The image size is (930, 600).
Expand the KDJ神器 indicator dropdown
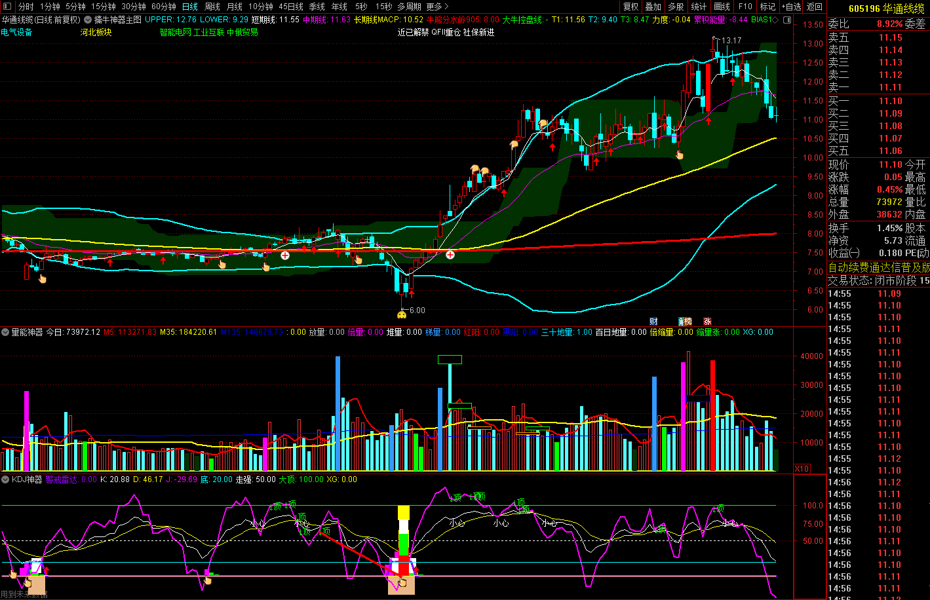[5, 479]
